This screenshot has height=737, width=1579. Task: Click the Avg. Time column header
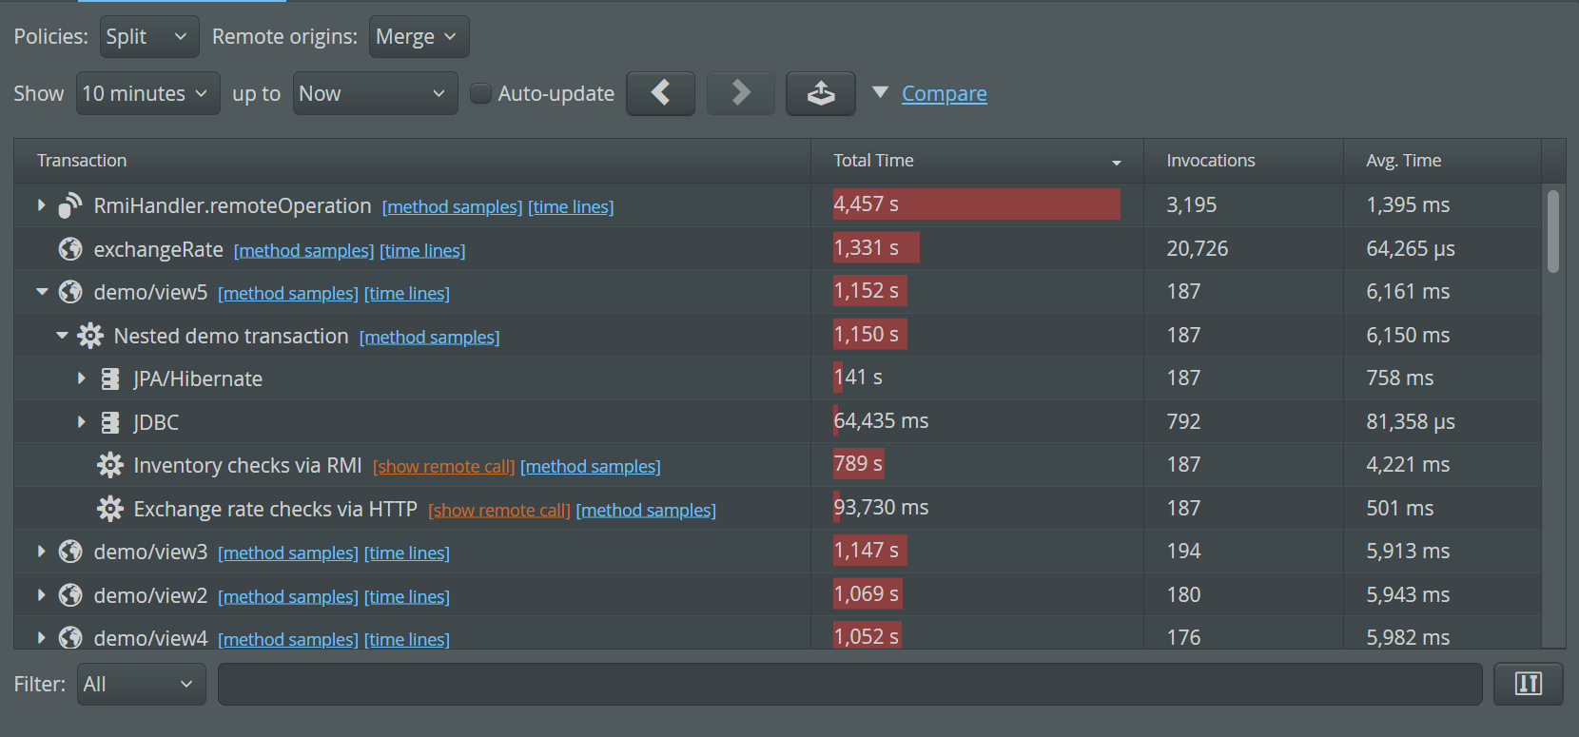[x=1403, y=161]
